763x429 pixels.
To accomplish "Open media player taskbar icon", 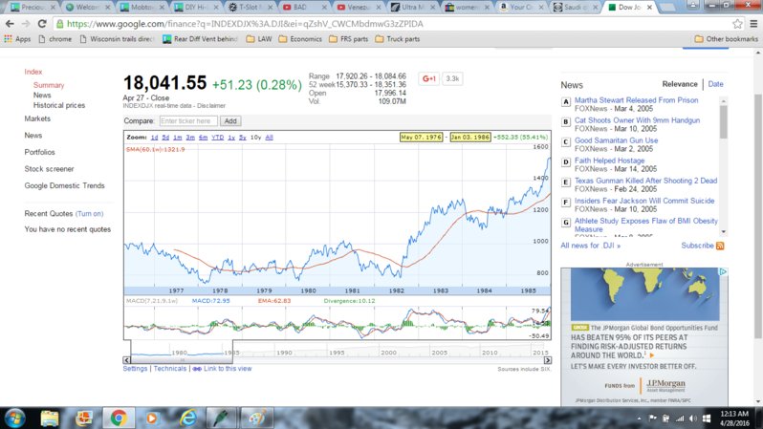I will pyautogui.click(x=152, y=418).
